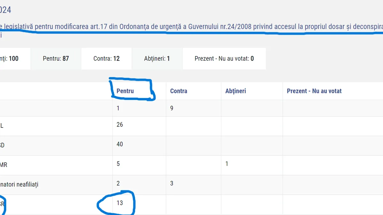
Task: Click the total present count of 100
Action: pyautogui.click(x=13, y=59)
